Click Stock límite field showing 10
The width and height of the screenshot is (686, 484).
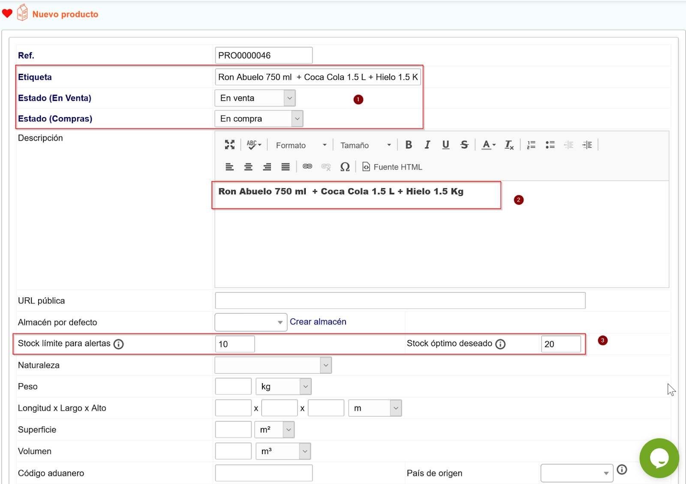pos(235,344)
